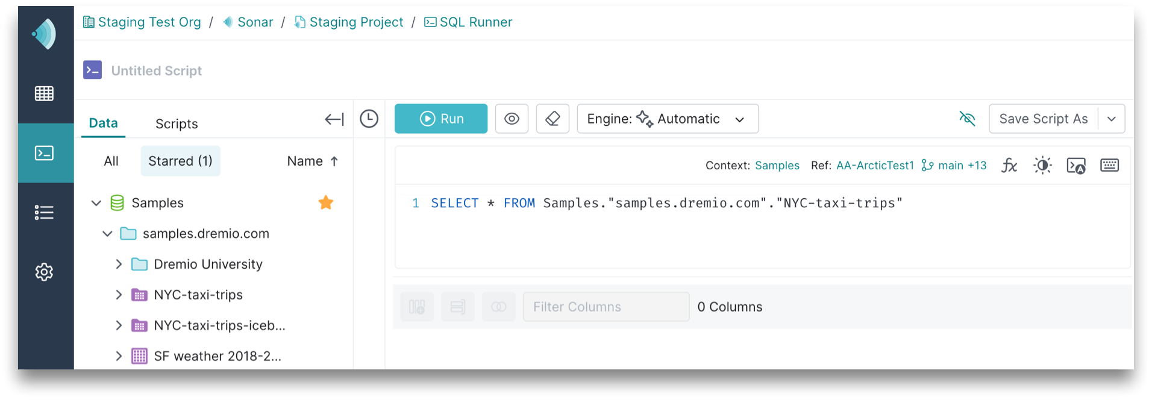Image resolution: width=1152 pixels, height=400 pixels.
Task: Click the NYC-taxi-trips-iceb... dataset folder icon
Action: pos(139,325)
